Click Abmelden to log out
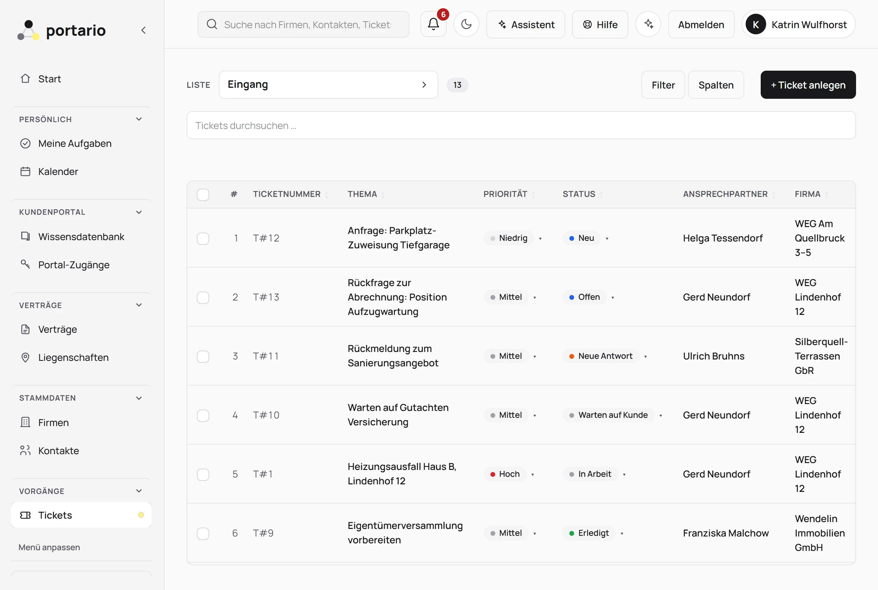The image size is (878, 590). tap(701, 24)
